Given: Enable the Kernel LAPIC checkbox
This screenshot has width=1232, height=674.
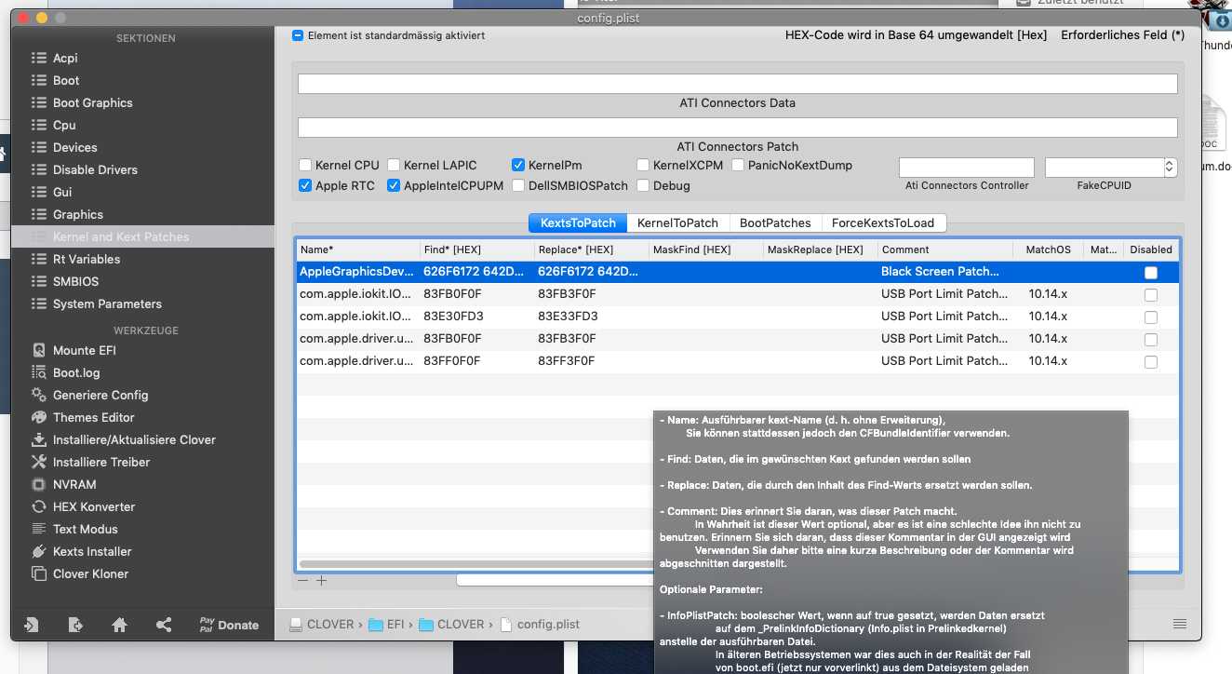Looking at the screenshot, I should [394, 165].
